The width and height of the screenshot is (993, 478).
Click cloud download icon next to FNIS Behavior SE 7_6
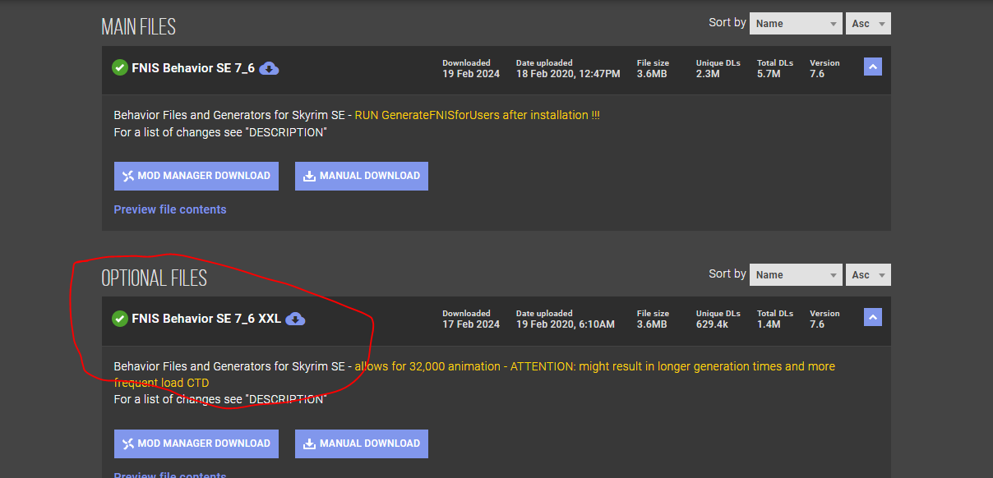click(x=270, y=68)
